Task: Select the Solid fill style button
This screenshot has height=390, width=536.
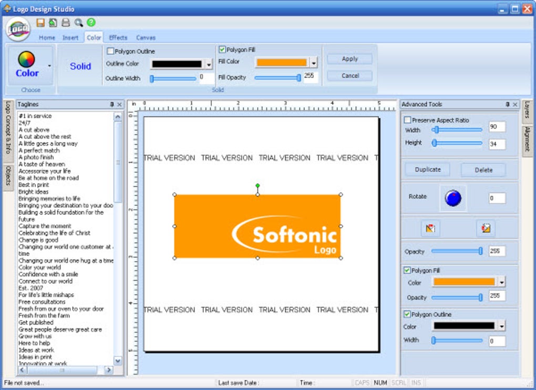Action: (x=80, y=66)
